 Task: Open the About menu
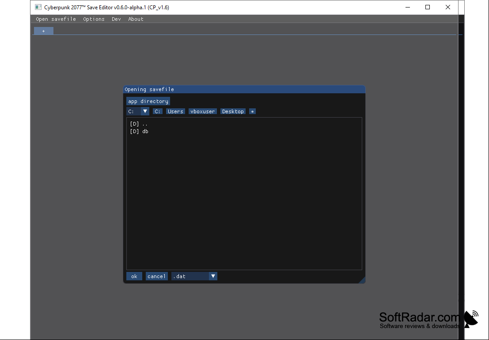click(x=136, y=19)
